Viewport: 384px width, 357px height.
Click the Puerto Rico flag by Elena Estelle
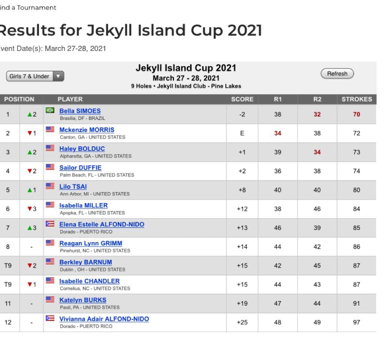(x=50, y=223)
